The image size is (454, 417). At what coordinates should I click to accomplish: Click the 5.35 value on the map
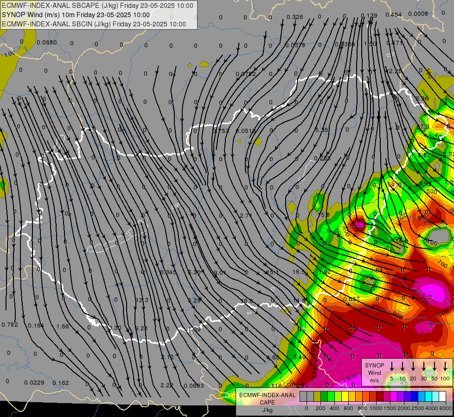coord(322,130)
